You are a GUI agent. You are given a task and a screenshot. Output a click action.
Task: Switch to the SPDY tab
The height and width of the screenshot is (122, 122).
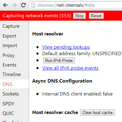tap(8, 104)
